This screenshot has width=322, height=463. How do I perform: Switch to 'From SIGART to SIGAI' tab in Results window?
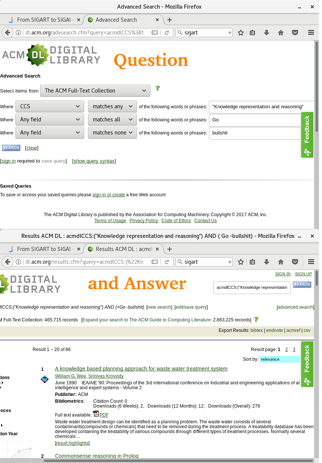click(x=45, y=249)
